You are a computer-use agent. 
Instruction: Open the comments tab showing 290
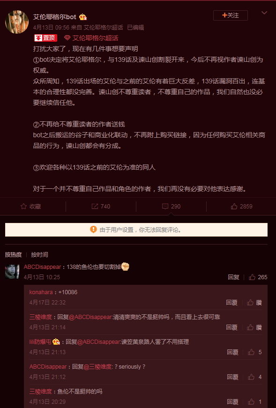pyautogui.click(x=171, y=206)
